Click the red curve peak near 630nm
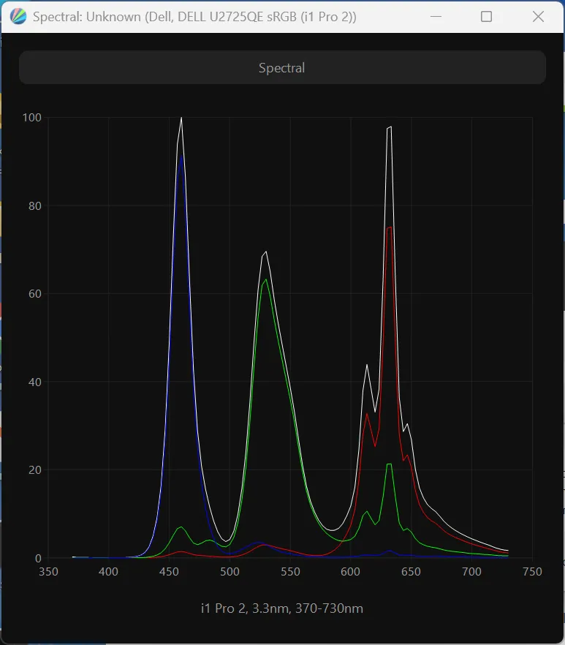Image resolution: width=565 pixels, height=645 pixels. [390, 227]
